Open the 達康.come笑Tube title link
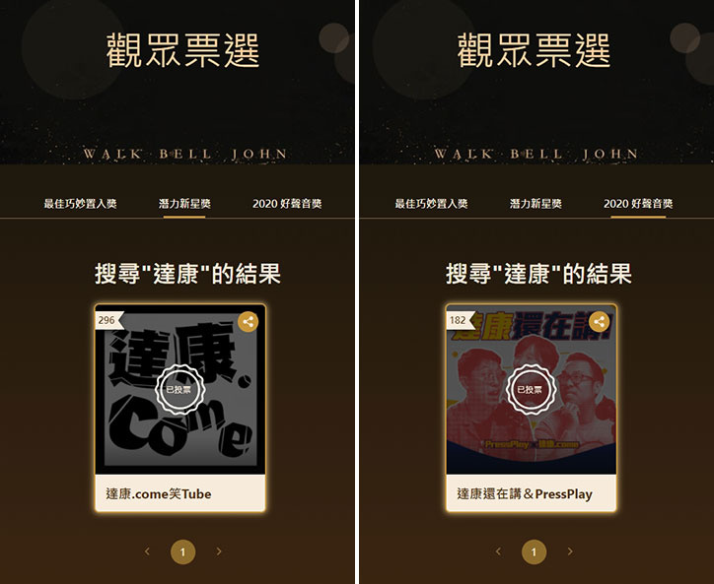Screen dimensions: 714x584 [x=159, y=494]
